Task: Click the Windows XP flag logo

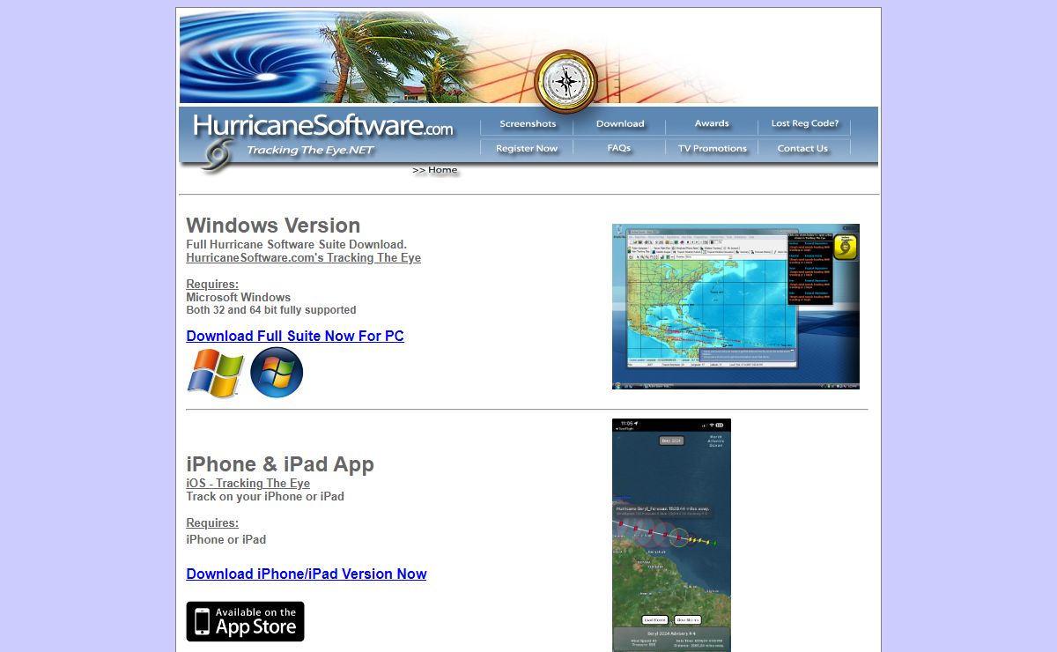Action: tap(215, 374)
